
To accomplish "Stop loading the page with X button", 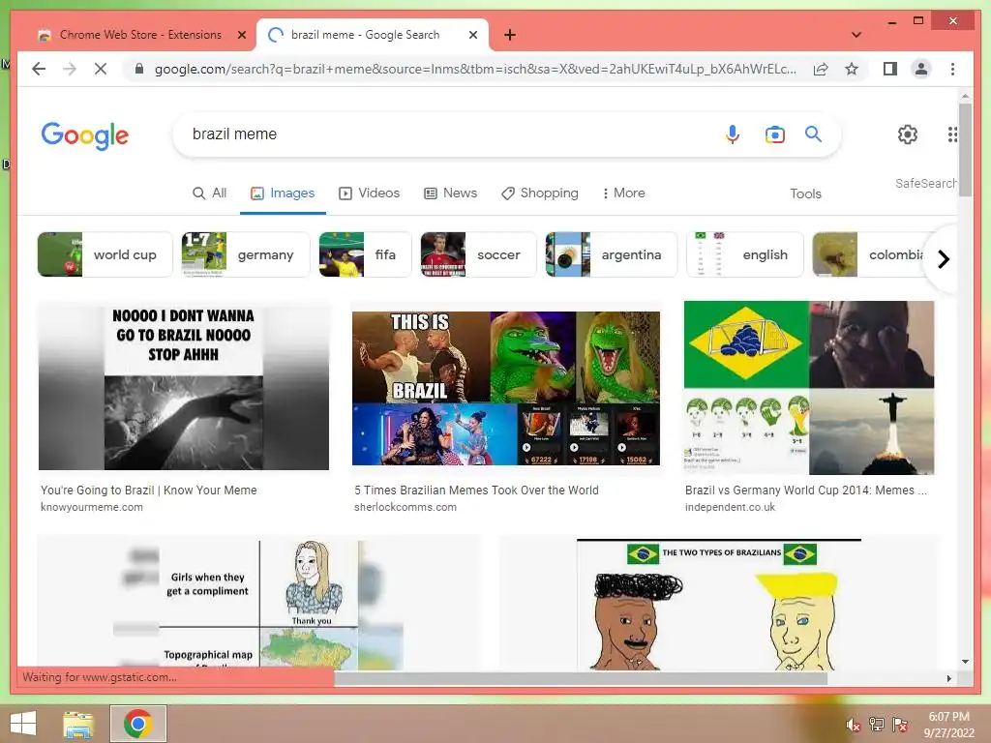I will 101,69.
